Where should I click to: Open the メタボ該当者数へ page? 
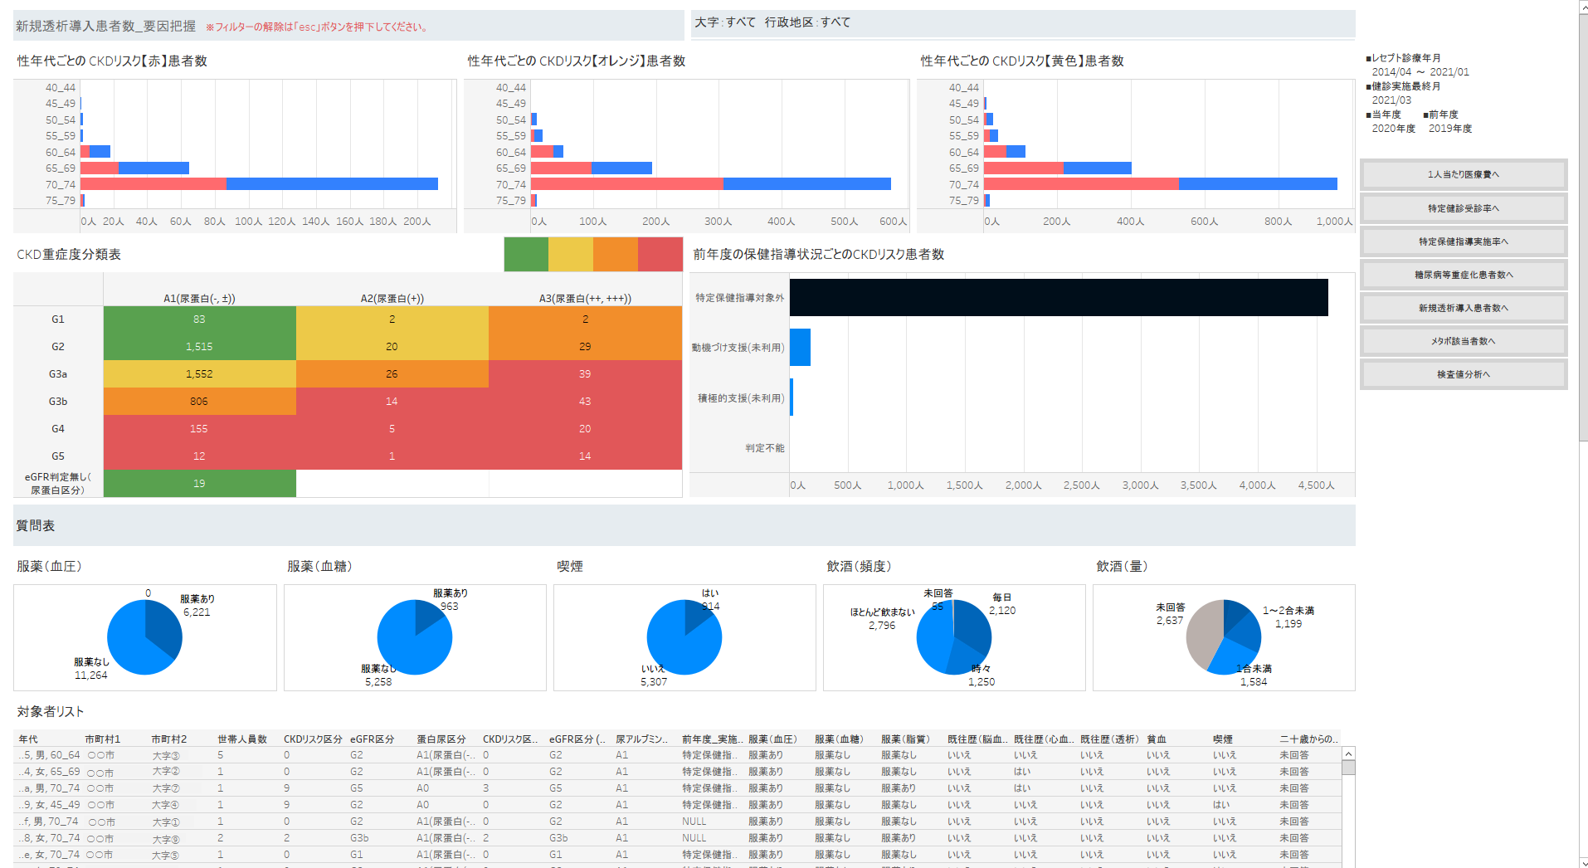1463,340
